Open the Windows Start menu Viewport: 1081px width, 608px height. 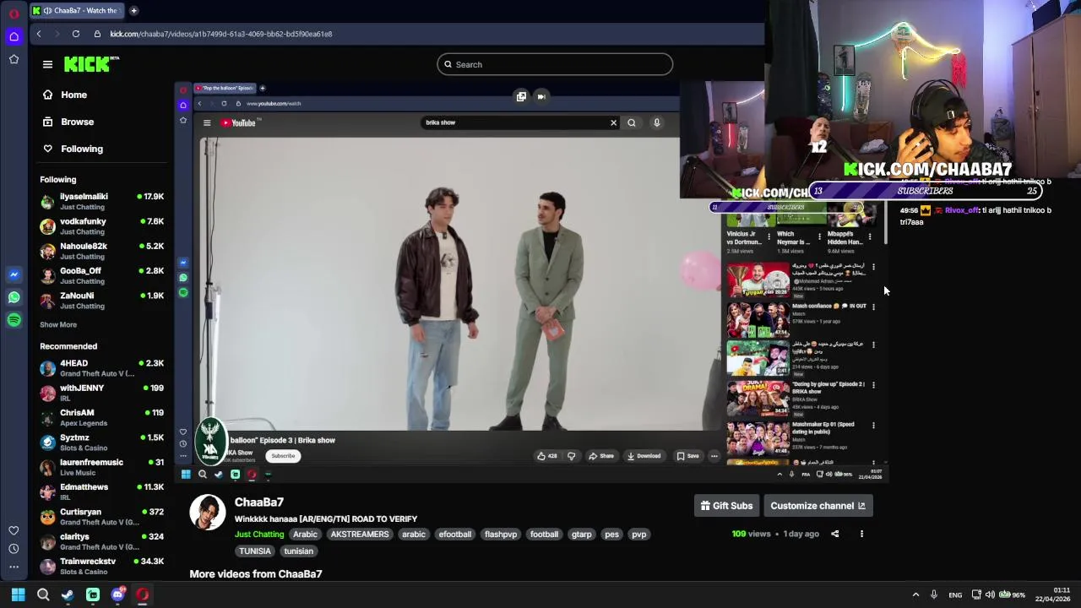pyautogui.click(x=18, y=594)
